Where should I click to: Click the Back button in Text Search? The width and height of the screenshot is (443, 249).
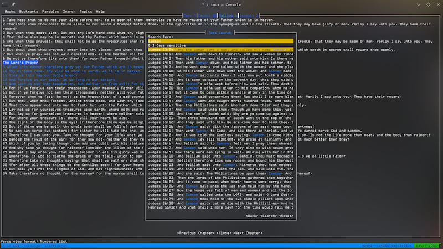click(252, 216)
